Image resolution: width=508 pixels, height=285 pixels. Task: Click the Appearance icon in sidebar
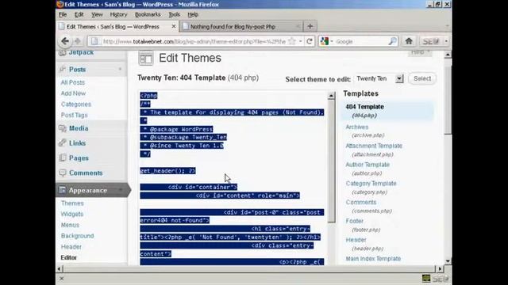point(62,190)
